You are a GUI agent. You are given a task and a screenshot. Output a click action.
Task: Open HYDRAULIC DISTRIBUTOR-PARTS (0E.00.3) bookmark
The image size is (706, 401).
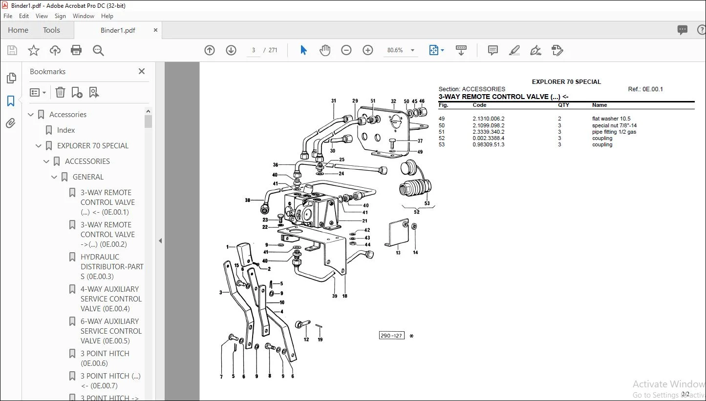coord(112,267)
